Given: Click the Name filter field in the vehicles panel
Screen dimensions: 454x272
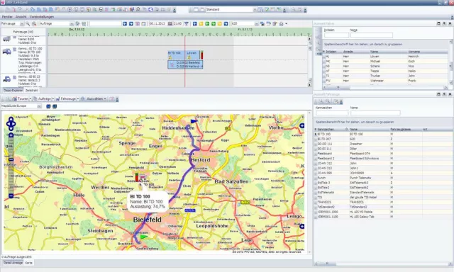Looking at the screenshot, I should pos(375,113).
